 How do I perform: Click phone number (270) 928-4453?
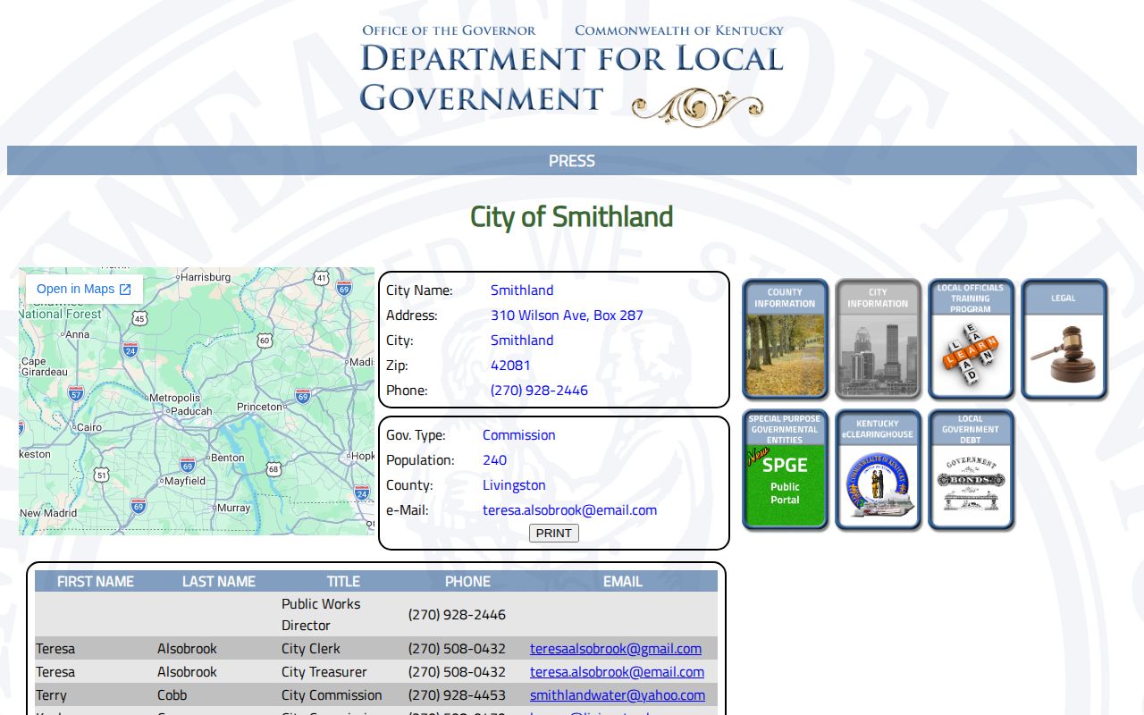[x=457, y=695]
